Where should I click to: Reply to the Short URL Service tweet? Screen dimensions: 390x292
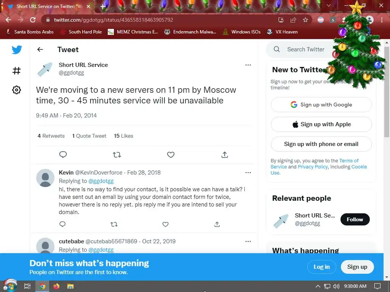click(63, 155)
